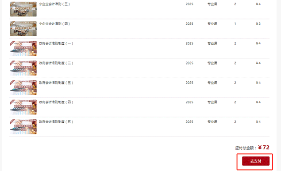
Task: Select course title 政府会计准则制度（二）
Action: click(56, 63)
